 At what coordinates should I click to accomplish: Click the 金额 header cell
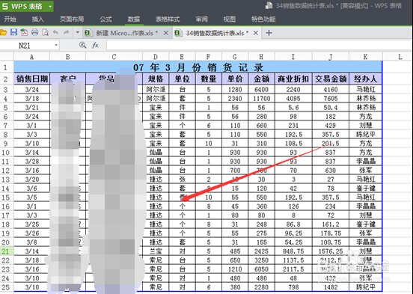[x=261, y=79]
